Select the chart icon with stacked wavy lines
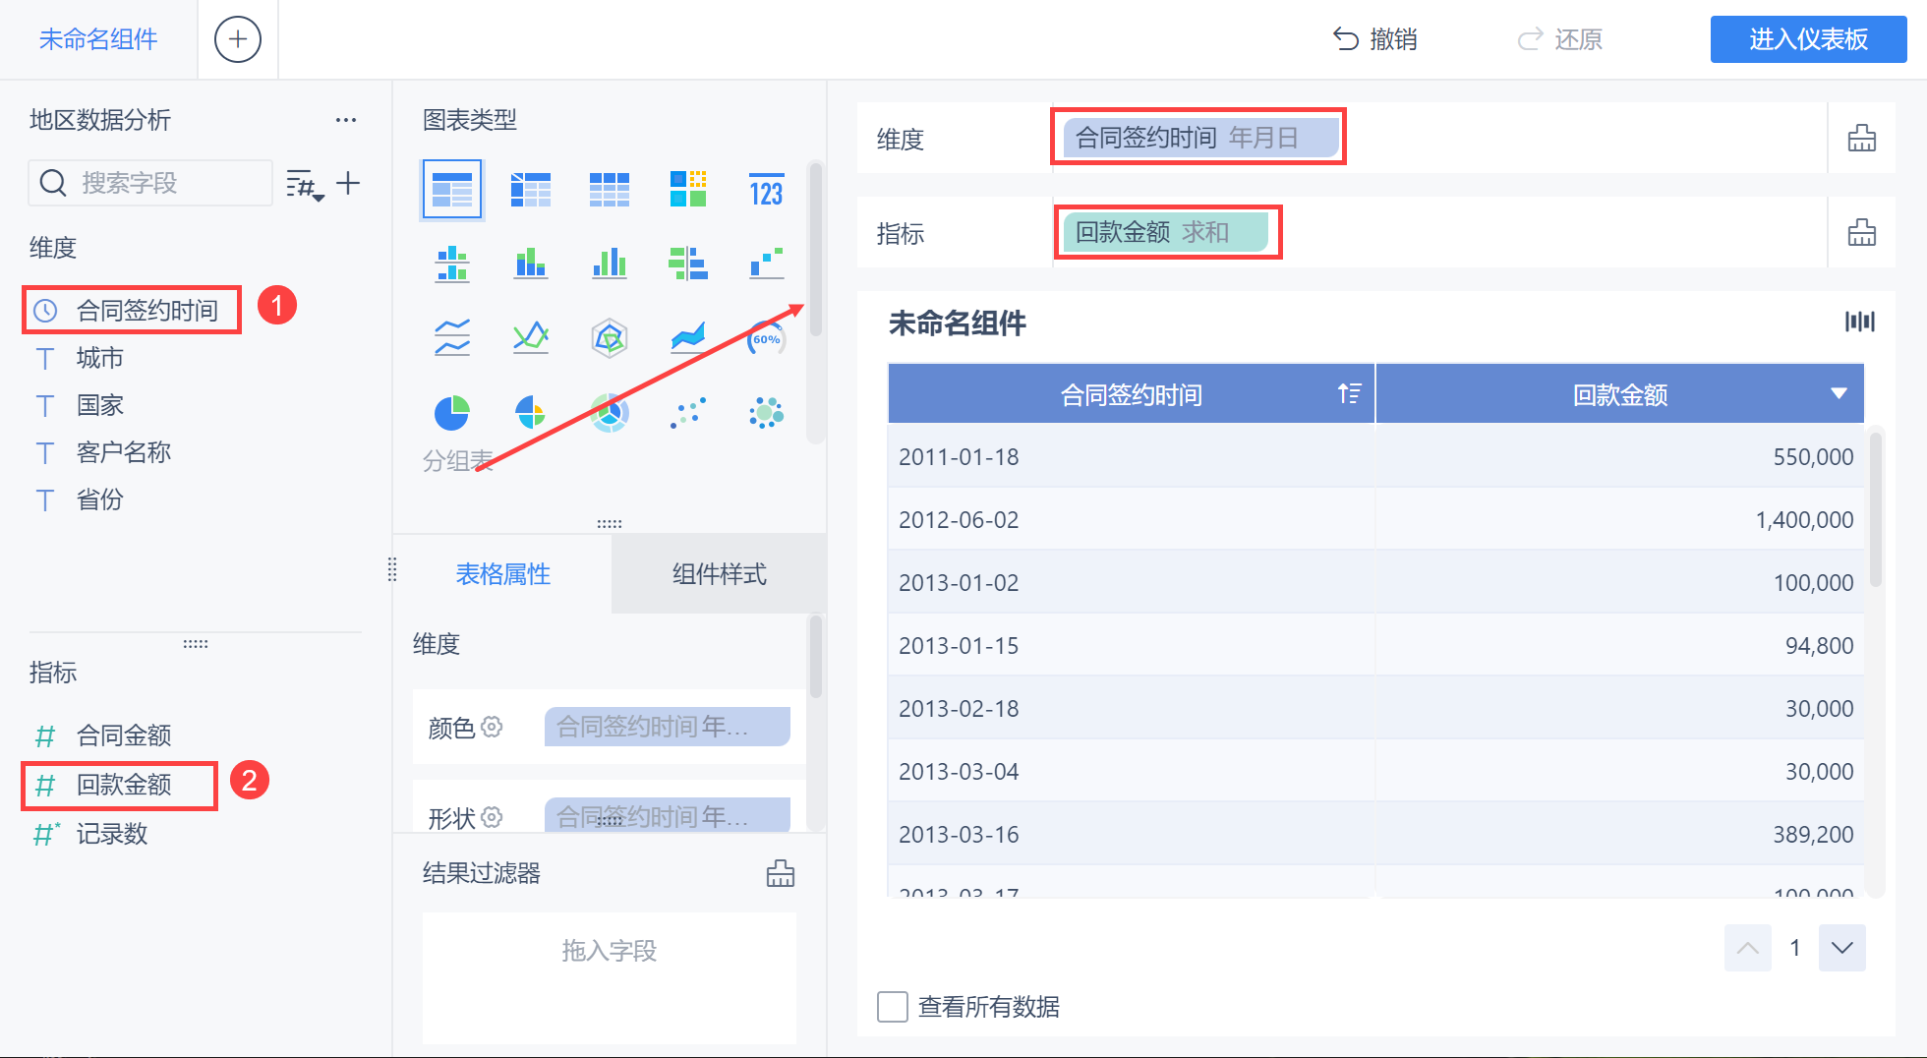Screen dimensions: 1927x1058 452,338
